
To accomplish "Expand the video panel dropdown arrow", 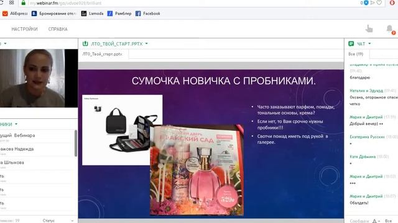I will coord(6,43).
